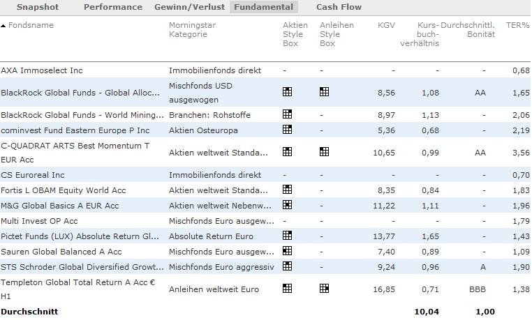Click Pictet Absolute Return equity style box icon
The image size is (532, 320).
(x=287, y=236)
